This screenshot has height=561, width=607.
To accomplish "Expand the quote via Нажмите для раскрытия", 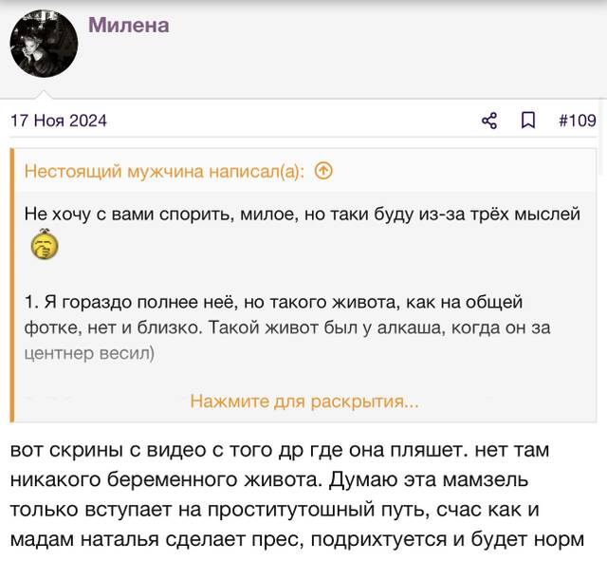I will click(x=304, y=402).
